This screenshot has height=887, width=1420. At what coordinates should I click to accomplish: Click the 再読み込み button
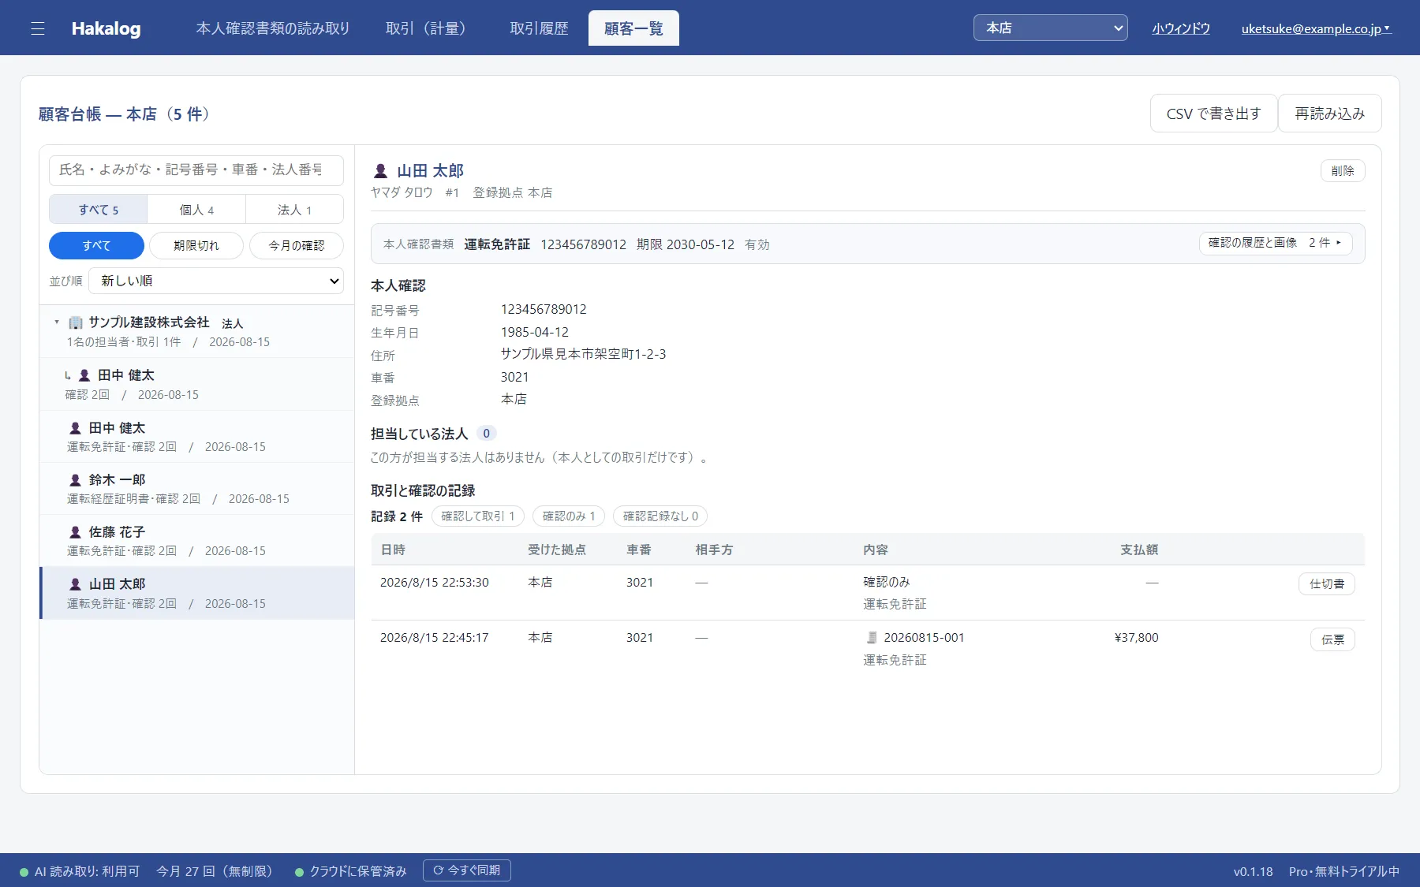click(1330, 114)
